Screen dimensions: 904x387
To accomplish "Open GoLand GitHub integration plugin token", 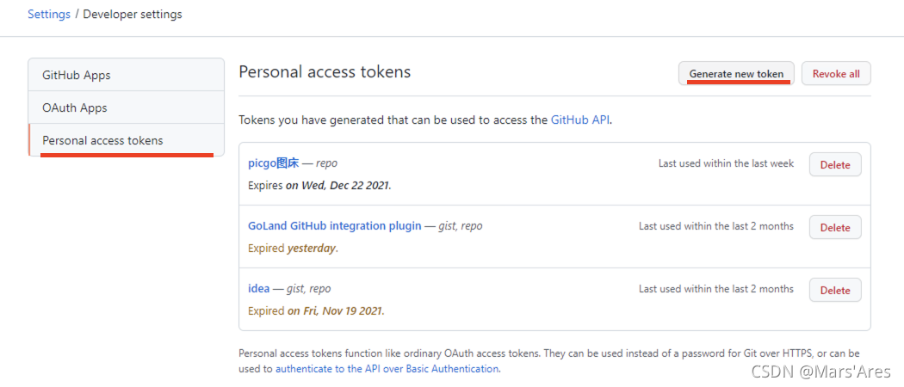I will click(x=334, y=225).
